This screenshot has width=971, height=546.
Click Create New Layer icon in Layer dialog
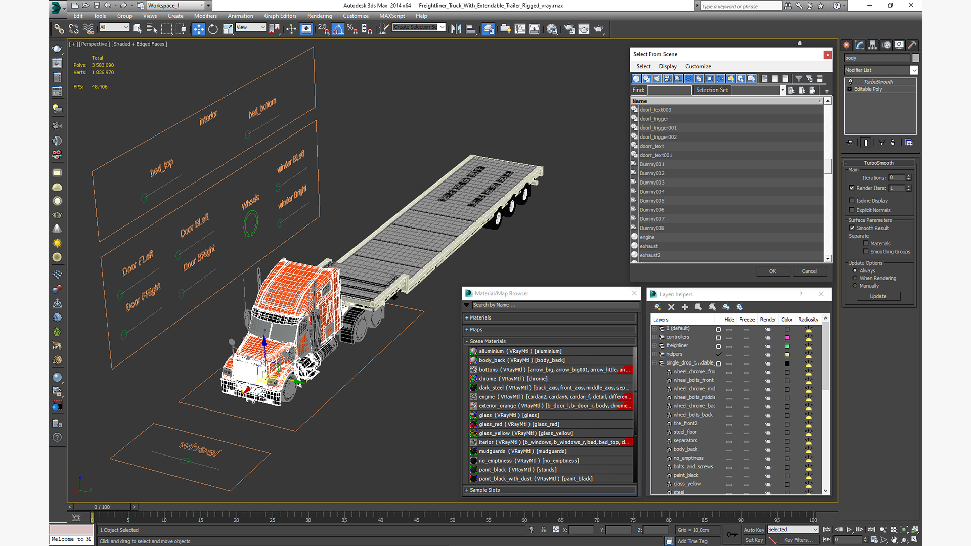657,307
